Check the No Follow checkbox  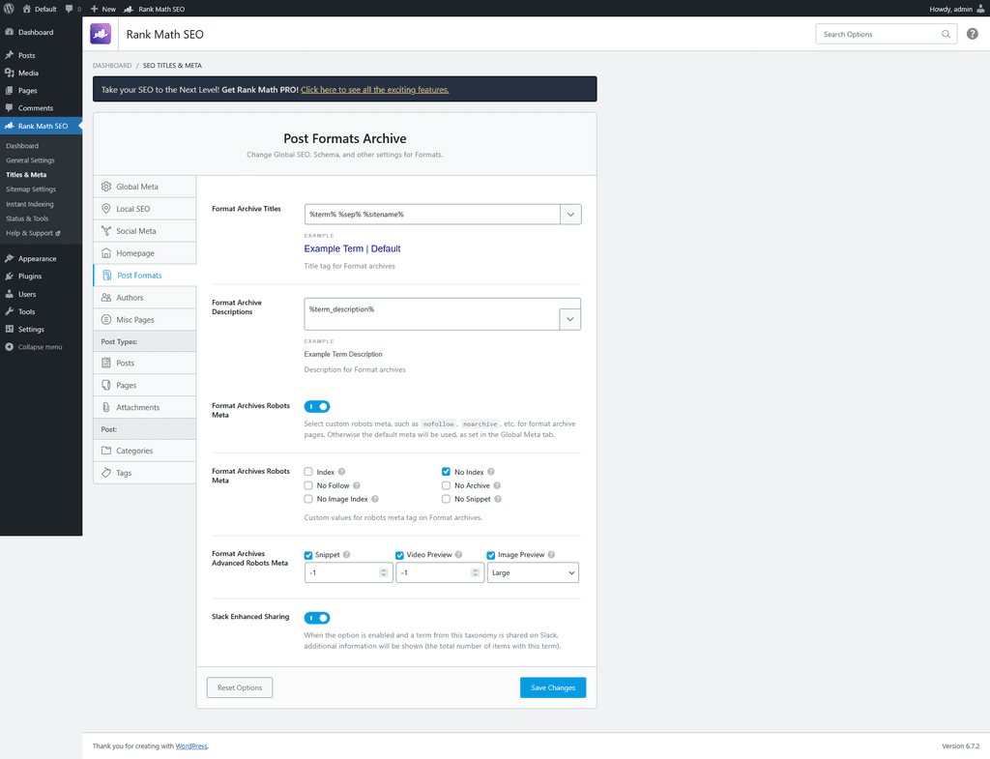[308, 485]
